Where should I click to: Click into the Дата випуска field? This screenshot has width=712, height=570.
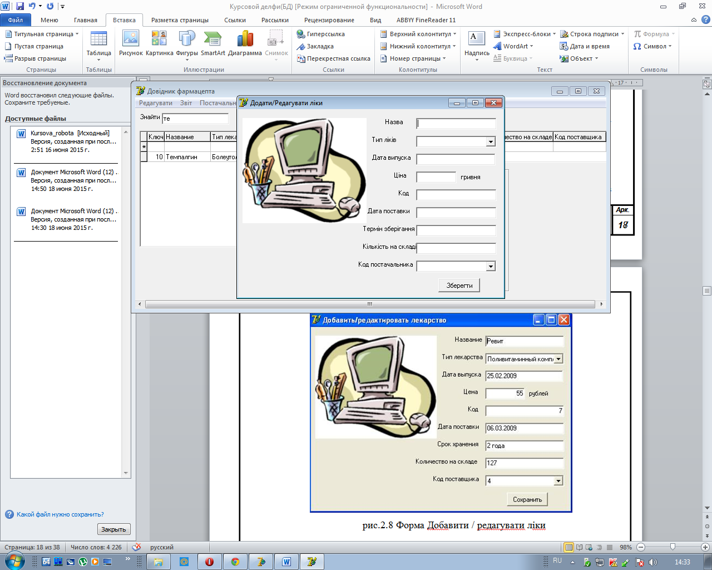[x=456, y=159]
